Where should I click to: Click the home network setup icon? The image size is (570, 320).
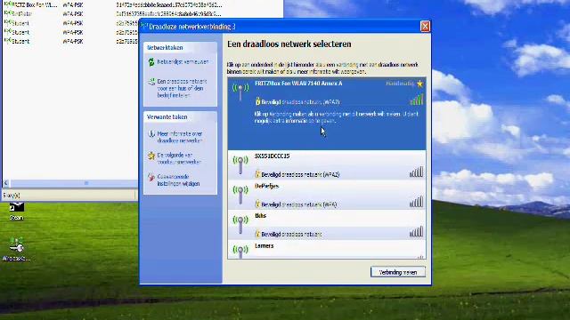click(151, 82)
